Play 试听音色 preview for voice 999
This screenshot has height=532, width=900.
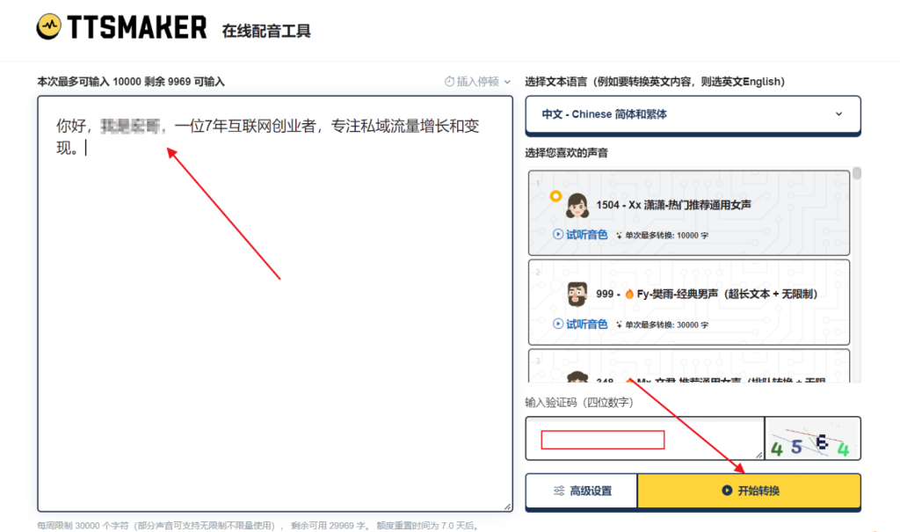point(580,324)
